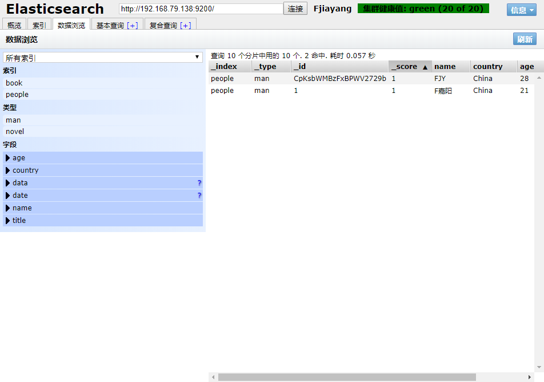Click the 连接 connect button
The height and width of the screenshot is (382, 544).
295,9
